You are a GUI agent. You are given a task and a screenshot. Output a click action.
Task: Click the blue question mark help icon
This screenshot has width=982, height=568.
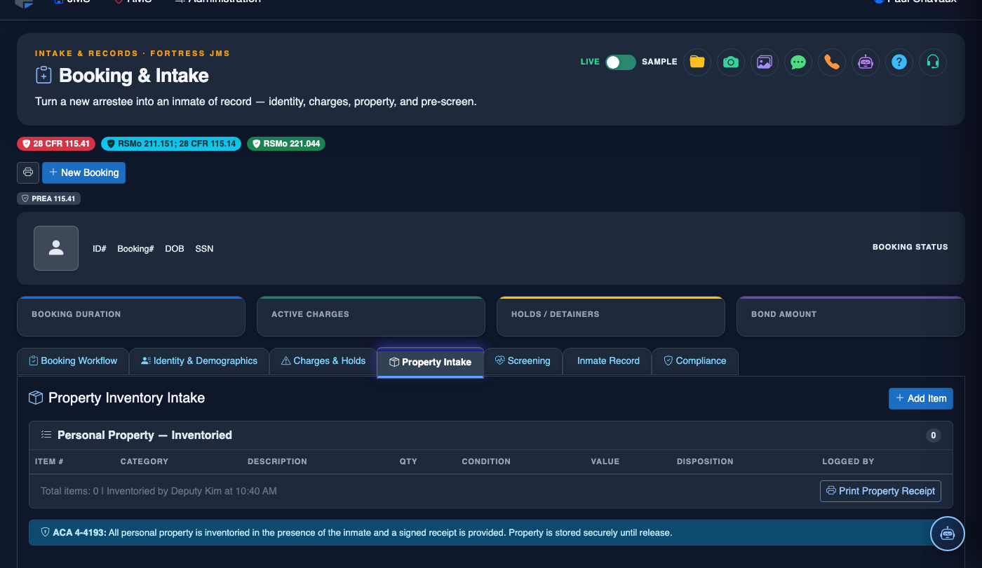tap(899, 62)
